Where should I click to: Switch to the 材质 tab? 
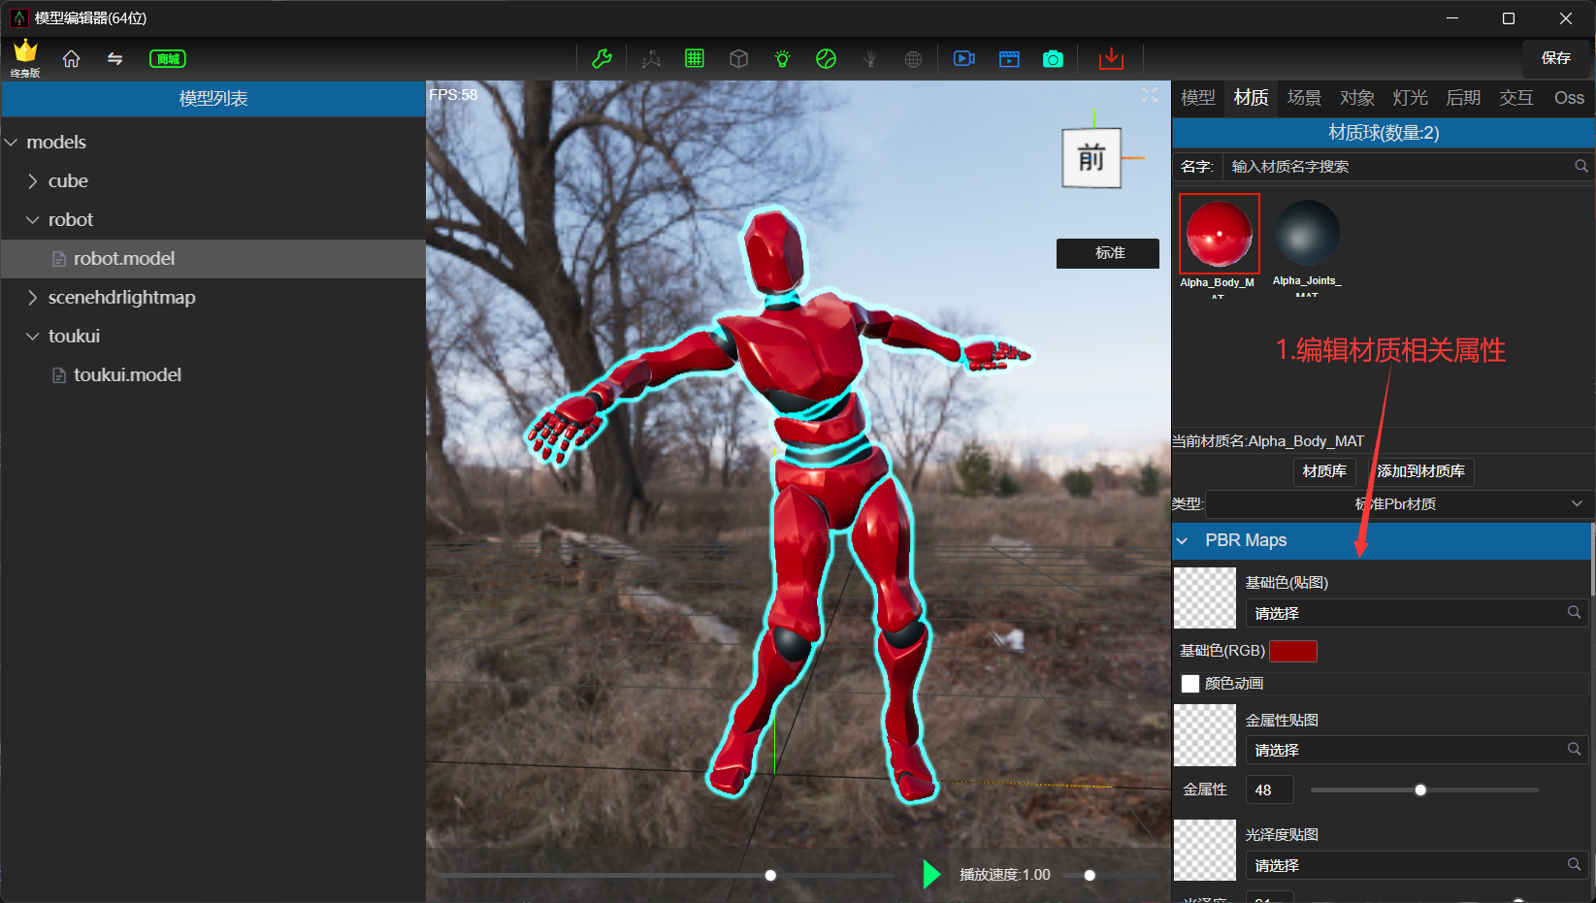click(x=1252, y=98)
